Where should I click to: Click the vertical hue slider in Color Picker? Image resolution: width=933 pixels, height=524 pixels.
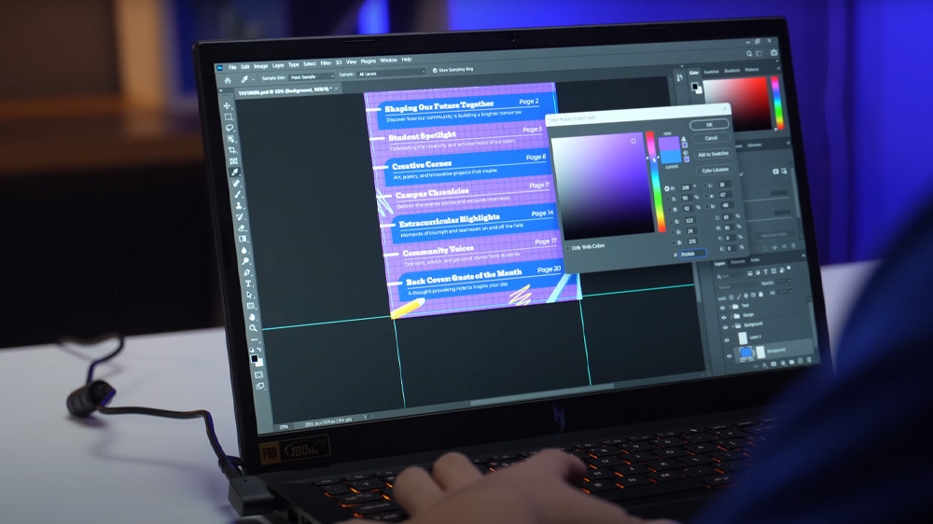(651, 182)
